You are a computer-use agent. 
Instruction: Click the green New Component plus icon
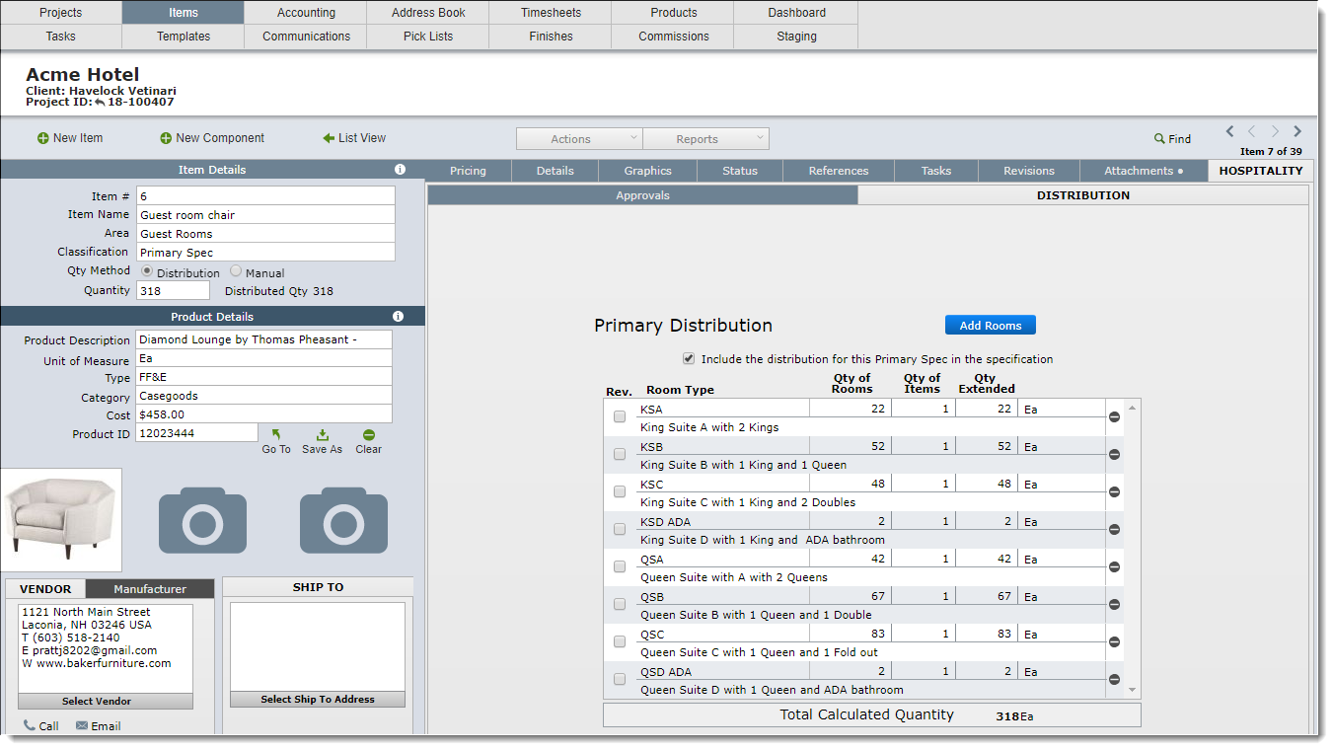click(x=166, y=138)
